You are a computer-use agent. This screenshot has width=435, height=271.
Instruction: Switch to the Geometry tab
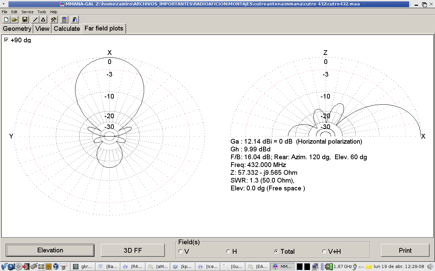click(x=17, y=29)
